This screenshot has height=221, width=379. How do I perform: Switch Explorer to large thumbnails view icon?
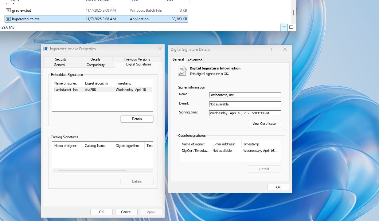(x=291, y=27)
